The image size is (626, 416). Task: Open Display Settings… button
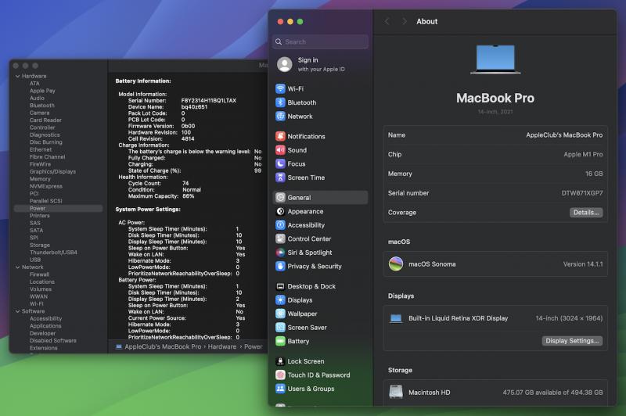tap(572, 341)
